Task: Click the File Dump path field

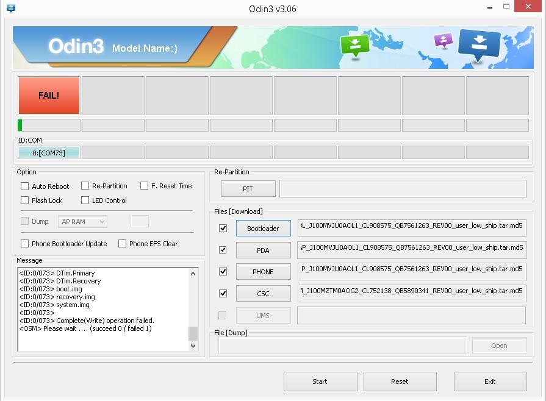Action: pos(343,346)
